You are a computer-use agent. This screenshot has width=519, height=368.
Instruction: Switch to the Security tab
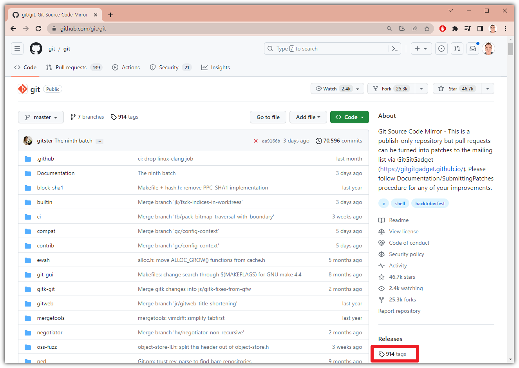click(x=171, y=67)
